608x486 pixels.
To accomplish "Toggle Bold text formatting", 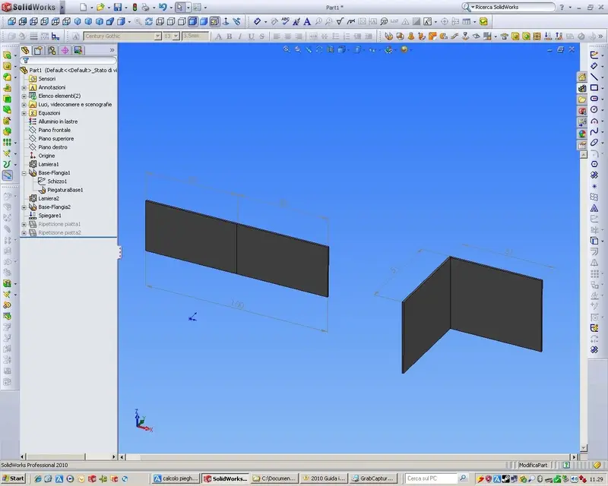I will [x=230, y=36].
